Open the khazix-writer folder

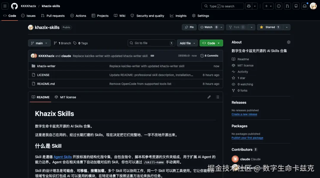pyautogui.click(x=46, y=66)
